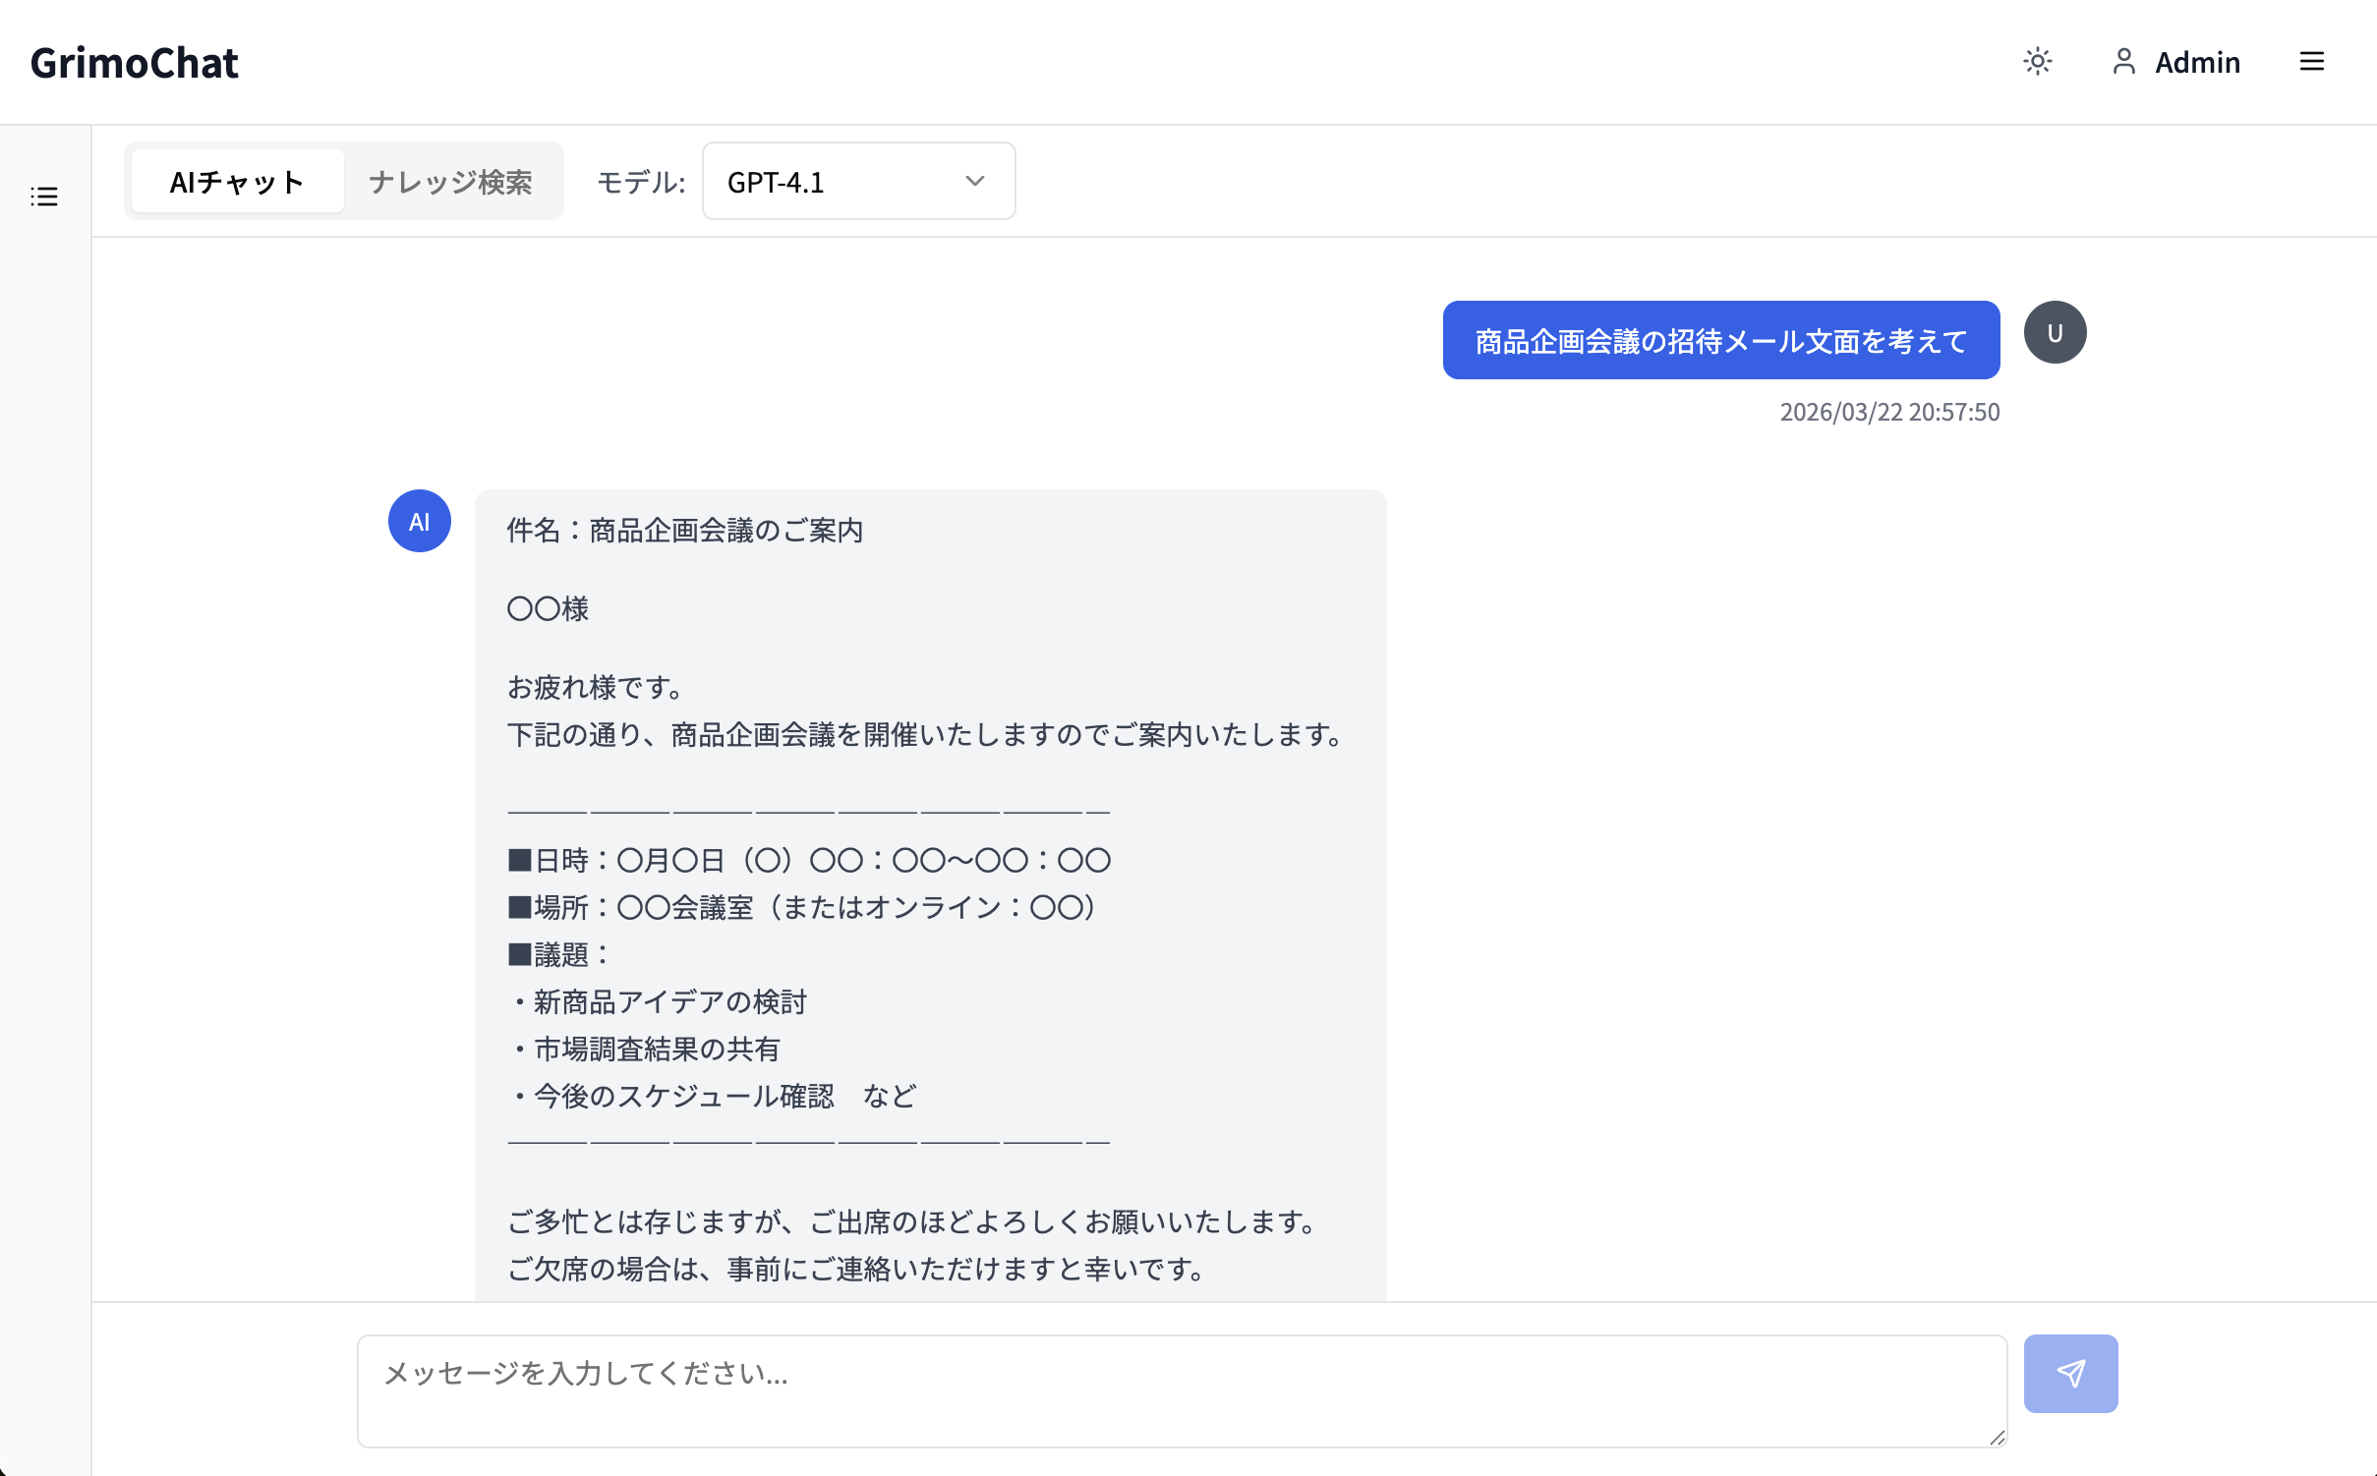This screenshot has height=1476, width=2377.
Task: Click the モデル: label
Action: tap(641, 182)
